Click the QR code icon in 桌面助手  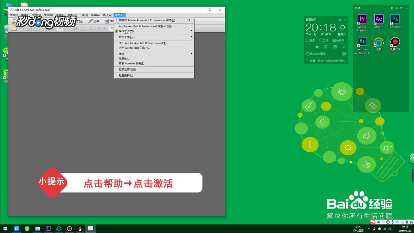tap(344, 54)
